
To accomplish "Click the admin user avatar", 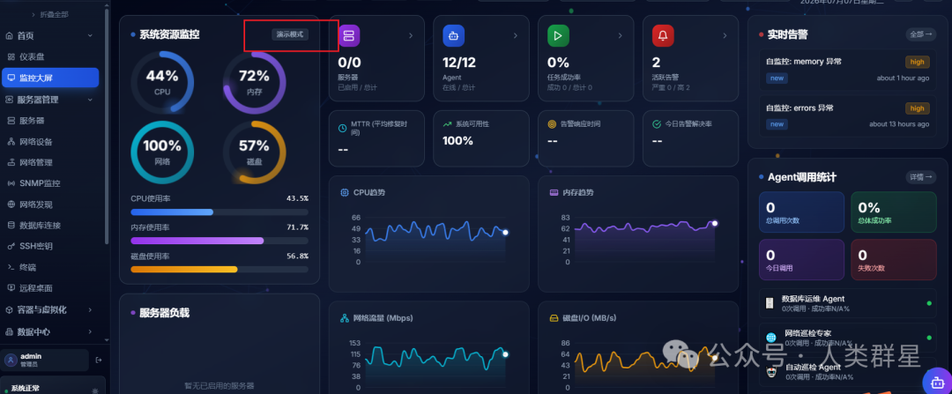I will 11,360.
